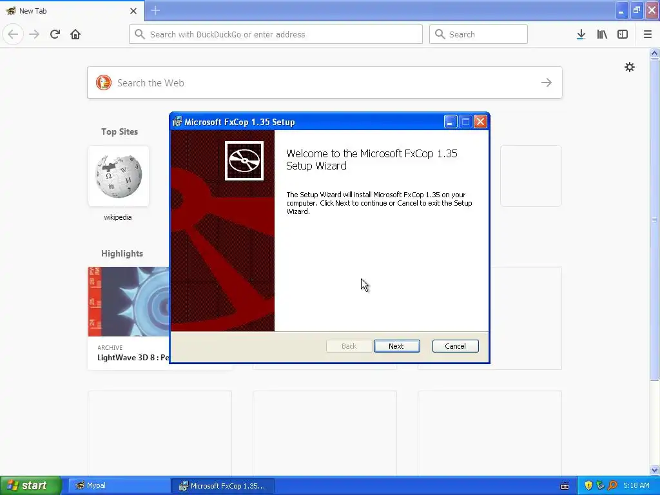
Task: Click the page scrollbar up arrow
Action: coord(655,53)
